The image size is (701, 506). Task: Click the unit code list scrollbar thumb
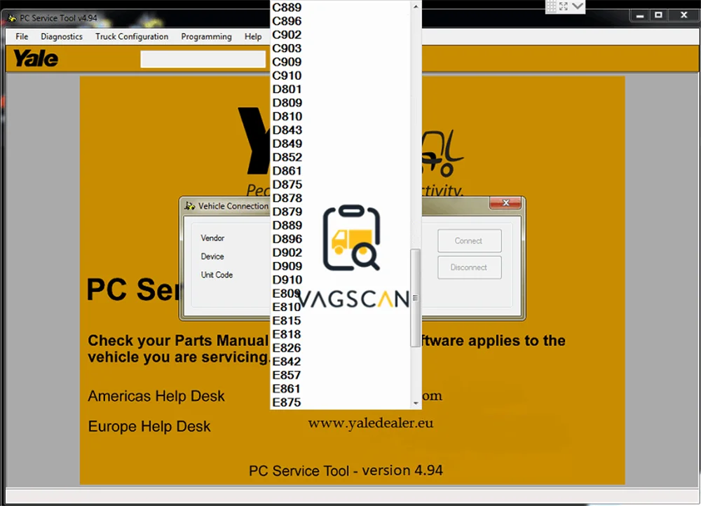pyautogui.click(x=415, y=298)
